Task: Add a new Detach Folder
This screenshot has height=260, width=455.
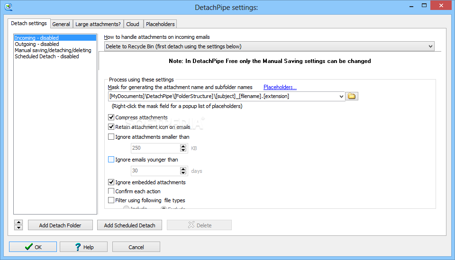Action: [60, 225]
